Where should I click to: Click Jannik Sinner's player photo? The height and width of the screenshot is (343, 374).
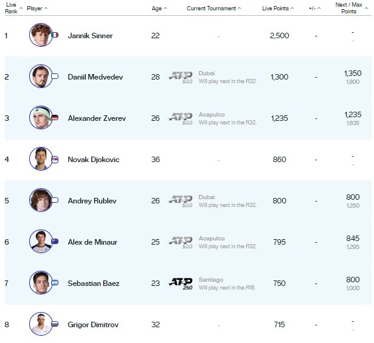click(x=41, y=35)
